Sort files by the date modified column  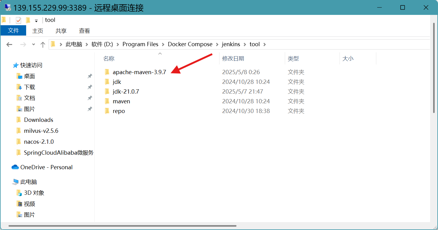tap(233, 59)
